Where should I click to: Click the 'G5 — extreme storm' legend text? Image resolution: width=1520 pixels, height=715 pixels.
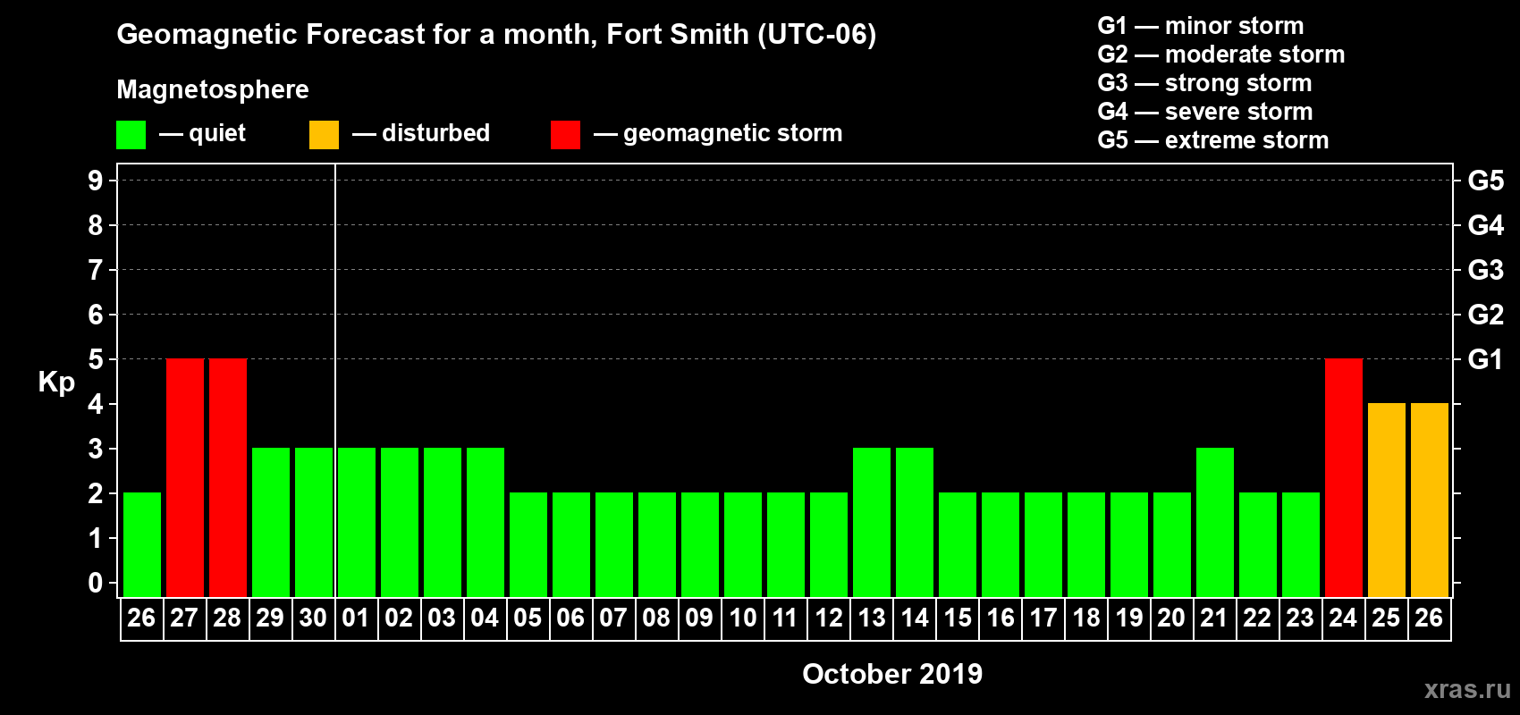1213,140
